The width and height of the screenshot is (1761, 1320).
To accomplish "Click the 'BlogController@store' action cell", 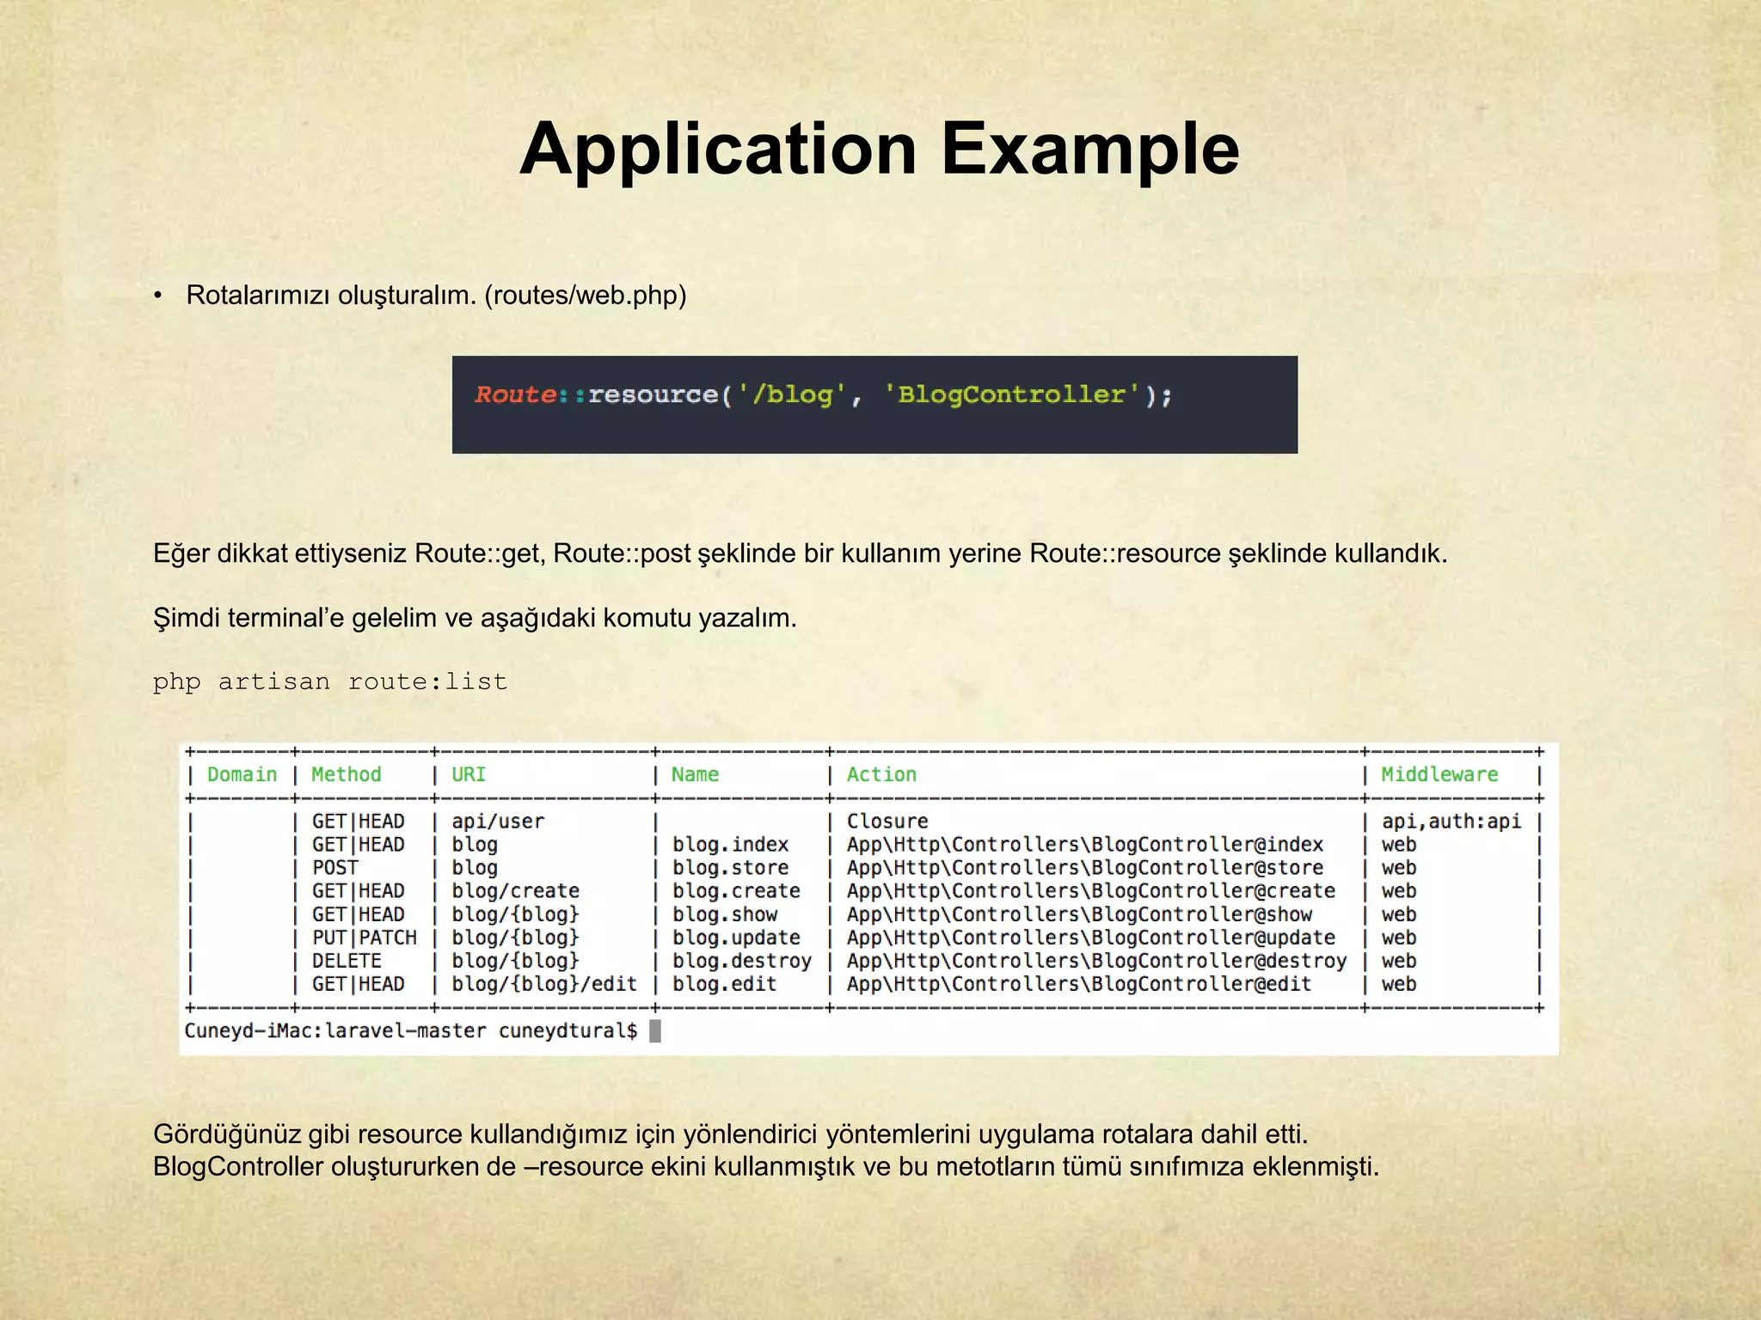I will (x=1085, y=868).
